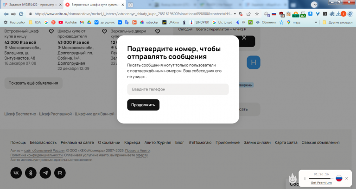
Task: Open the Google bookmark icon
Action: click(46, 22)
